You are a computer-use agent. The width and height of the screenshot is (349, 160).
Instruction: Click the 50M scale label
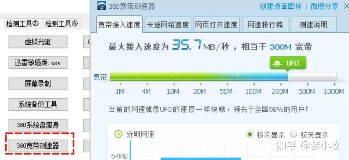tap(226, 91)
